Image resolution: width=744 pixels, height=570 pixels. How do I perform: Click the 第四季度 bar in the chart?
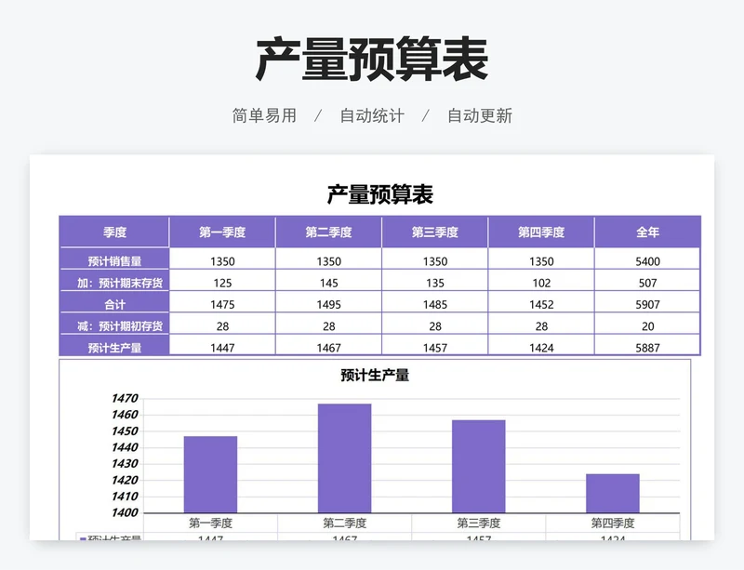[613, 494]
